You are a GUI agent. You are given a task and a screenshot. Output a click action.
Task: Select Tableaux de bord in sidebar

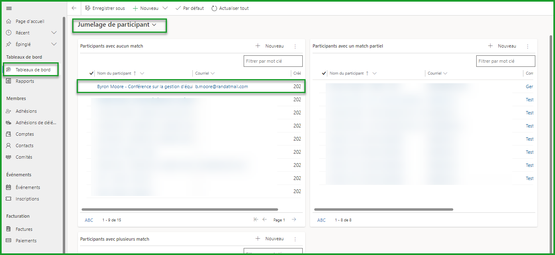(33, 70)
